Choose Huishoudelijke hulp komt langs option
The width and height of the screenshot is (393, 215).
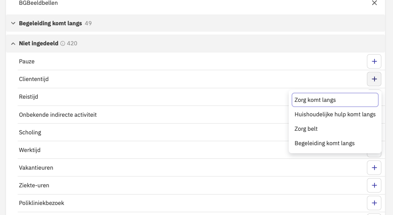335,114
